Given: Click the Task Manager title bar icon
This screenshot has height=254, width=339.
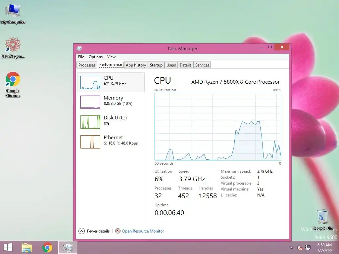Looking at the screenshot, I should click(x=79, y=48).
